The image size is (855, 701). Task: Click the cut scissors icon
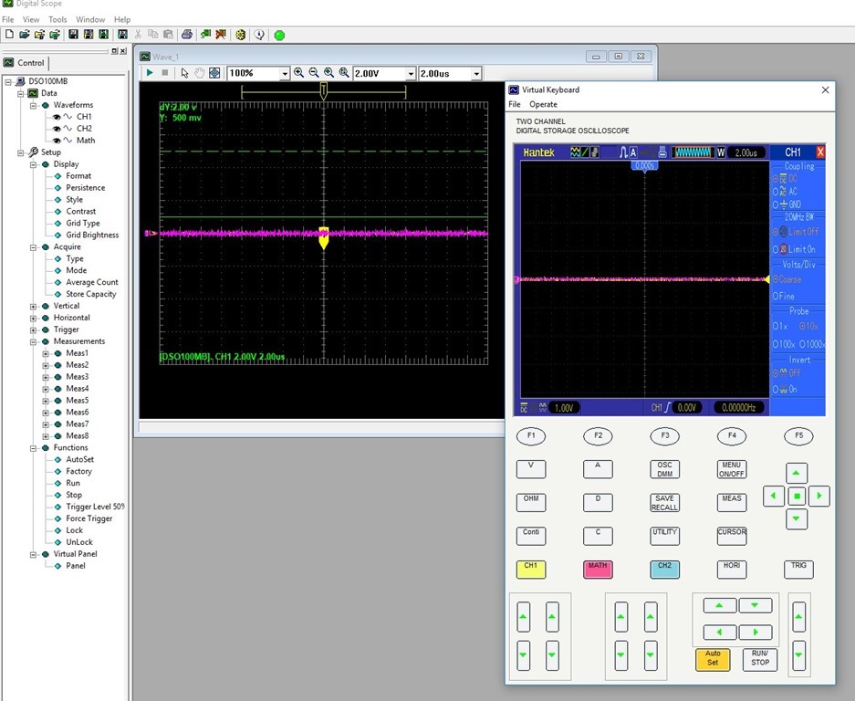(139, 35)
